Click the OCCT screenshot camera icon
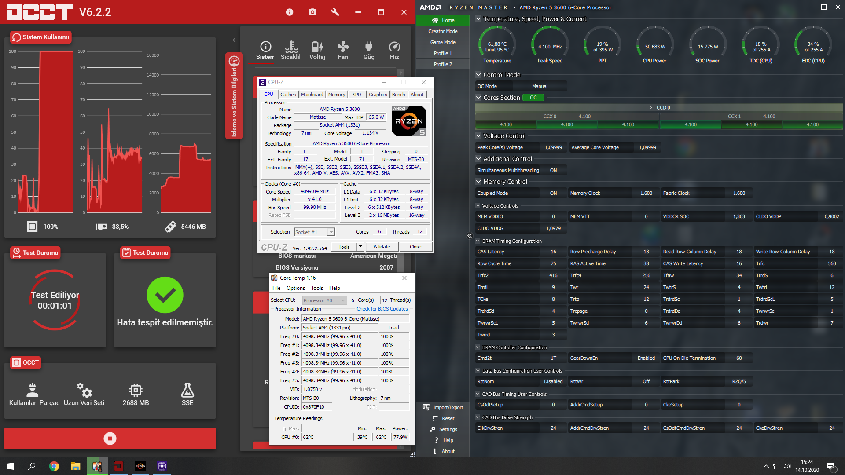 click(312, 12)
